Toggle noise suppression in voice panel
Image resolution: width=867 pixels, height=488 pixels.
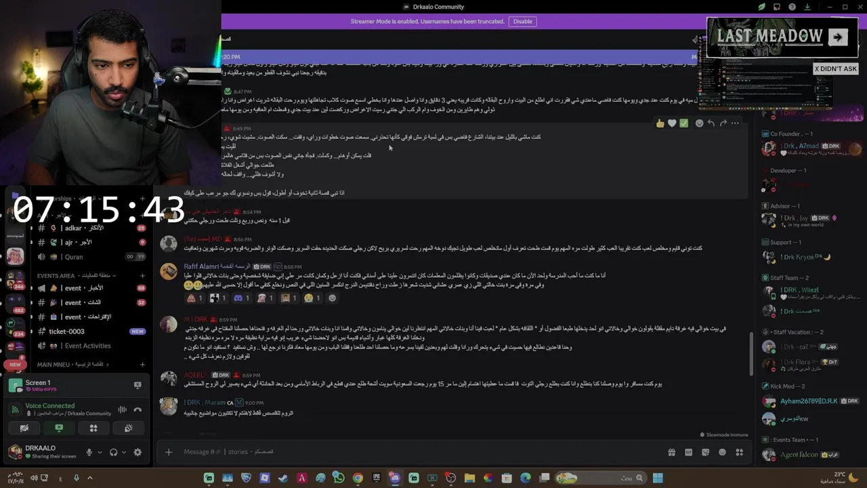(x=123, y=409)
